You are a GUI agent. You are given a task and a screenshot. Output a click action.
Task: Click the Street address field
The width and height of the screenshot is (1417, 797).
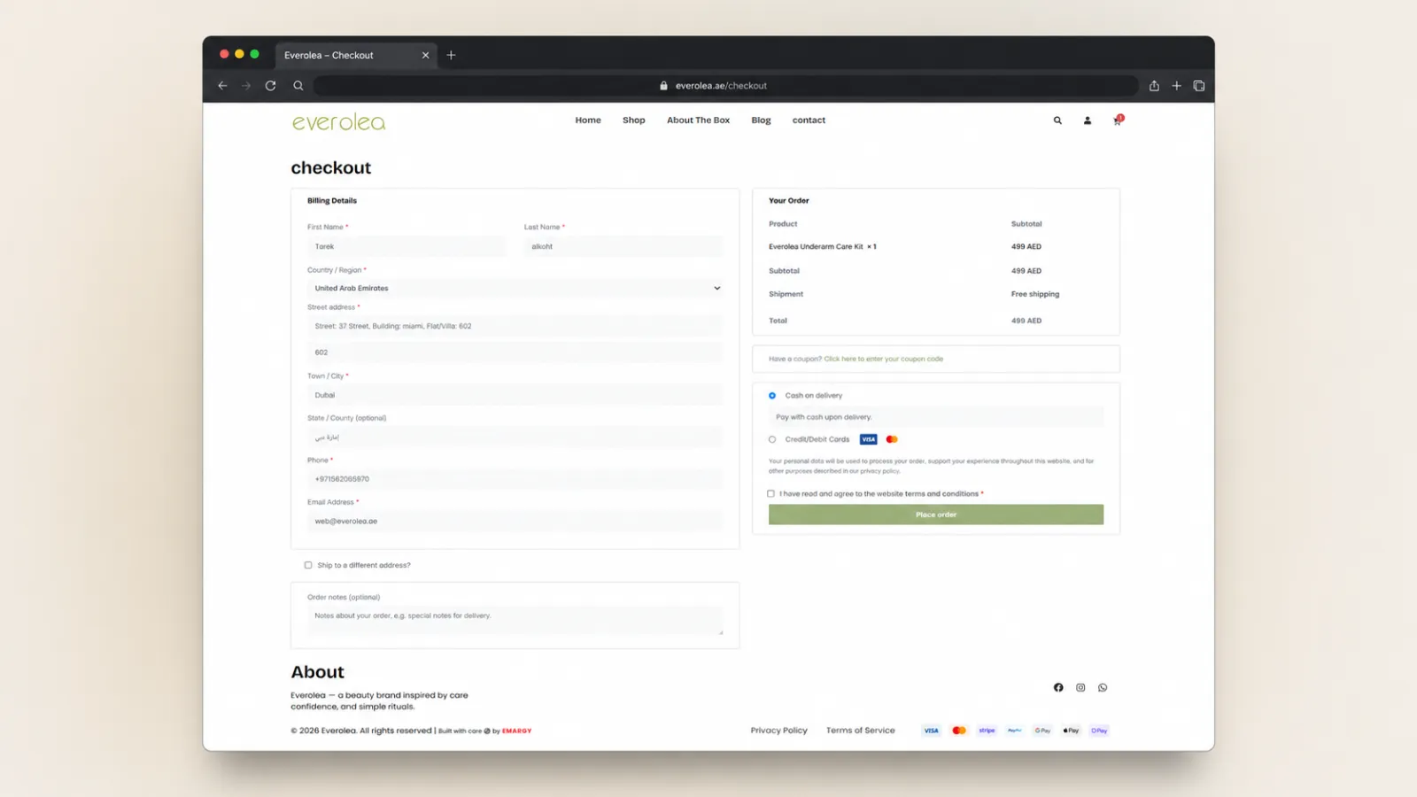(x=515, y=326)
